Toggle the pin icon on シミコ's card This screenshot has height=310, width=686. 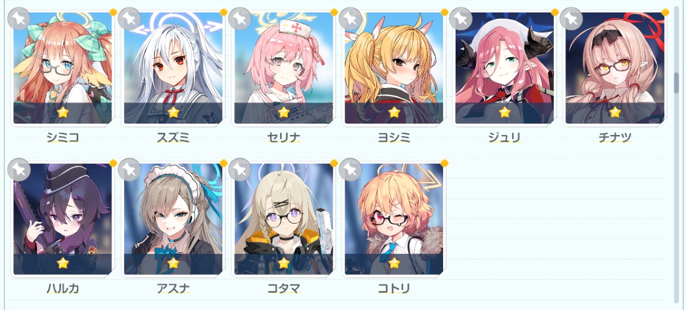click(19, 18)
